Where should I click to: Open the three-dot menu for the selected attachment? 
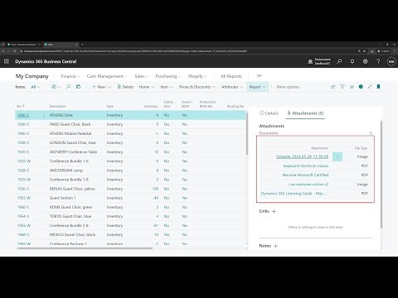[337, 156]
